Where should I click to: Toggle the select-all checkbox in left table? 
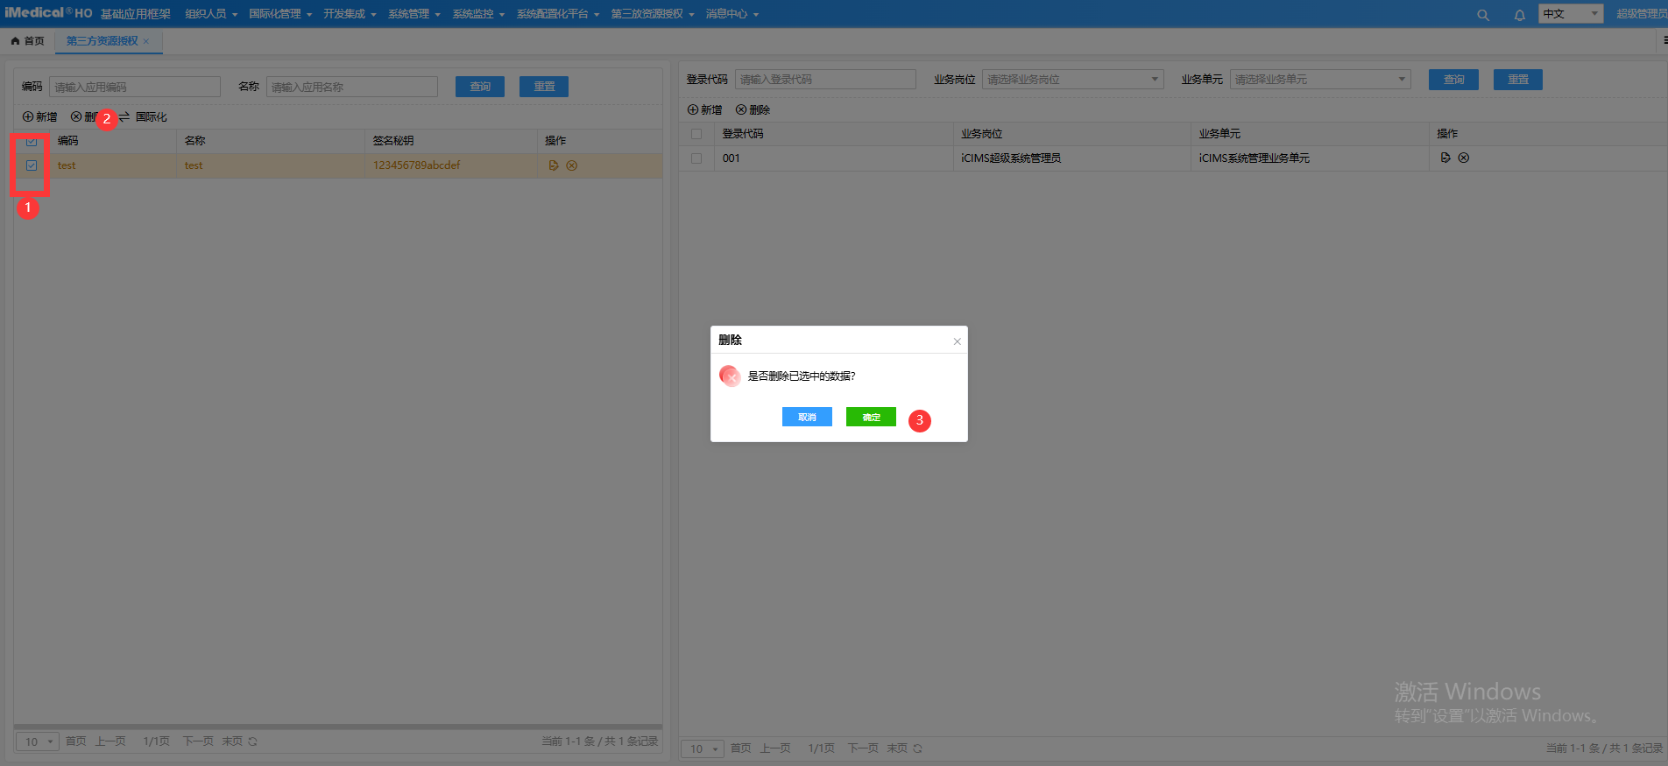(32, 141)
